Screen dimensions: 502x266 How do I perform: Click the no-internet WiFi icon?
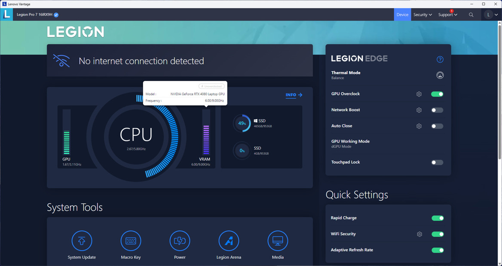coord(61,60)
